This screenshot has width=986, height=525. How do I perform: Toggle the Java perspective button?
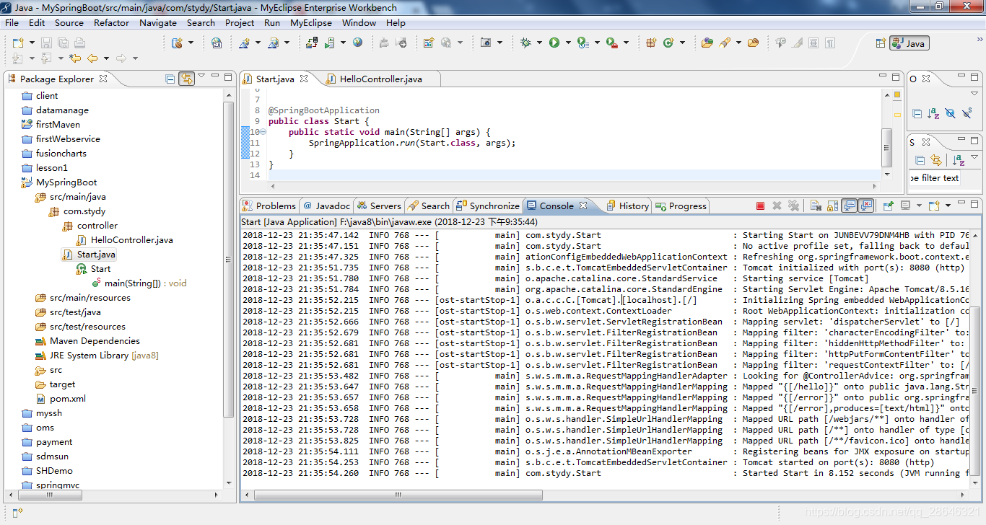click(x=909, y=43)
